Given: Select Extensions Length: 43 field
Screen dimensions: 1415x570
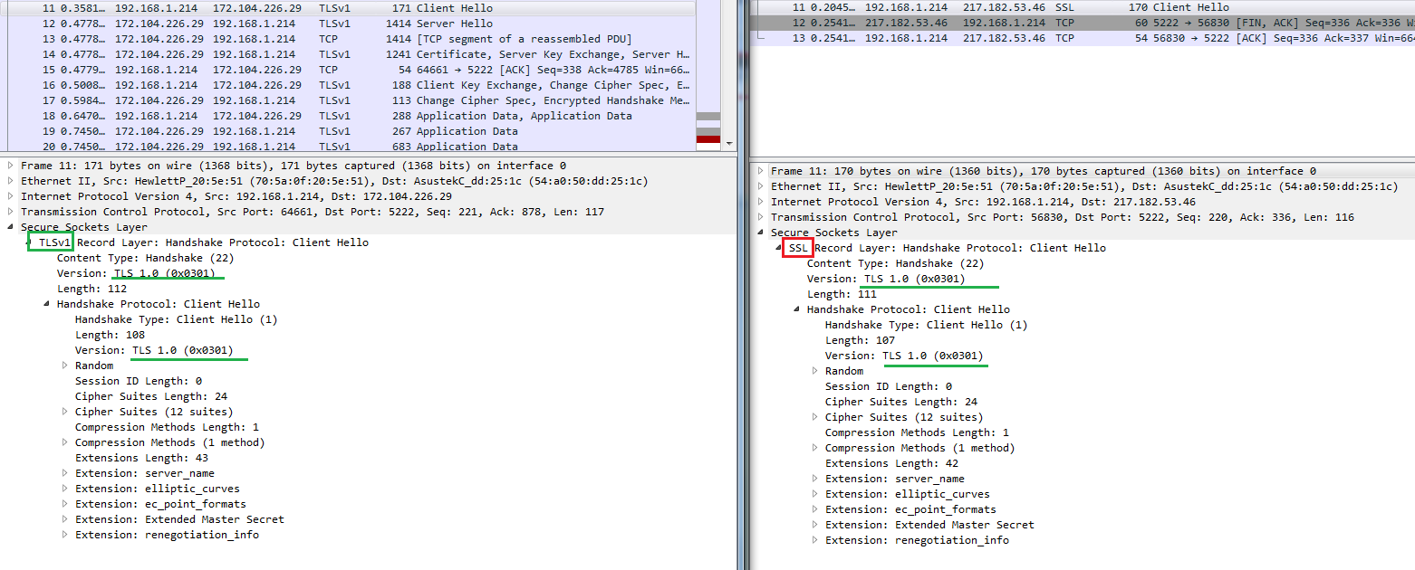Looking at the screenshot, I should [x=141, y=458].
